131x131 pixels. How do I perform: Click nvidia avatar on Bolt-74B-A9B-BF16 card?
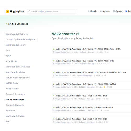54,119
